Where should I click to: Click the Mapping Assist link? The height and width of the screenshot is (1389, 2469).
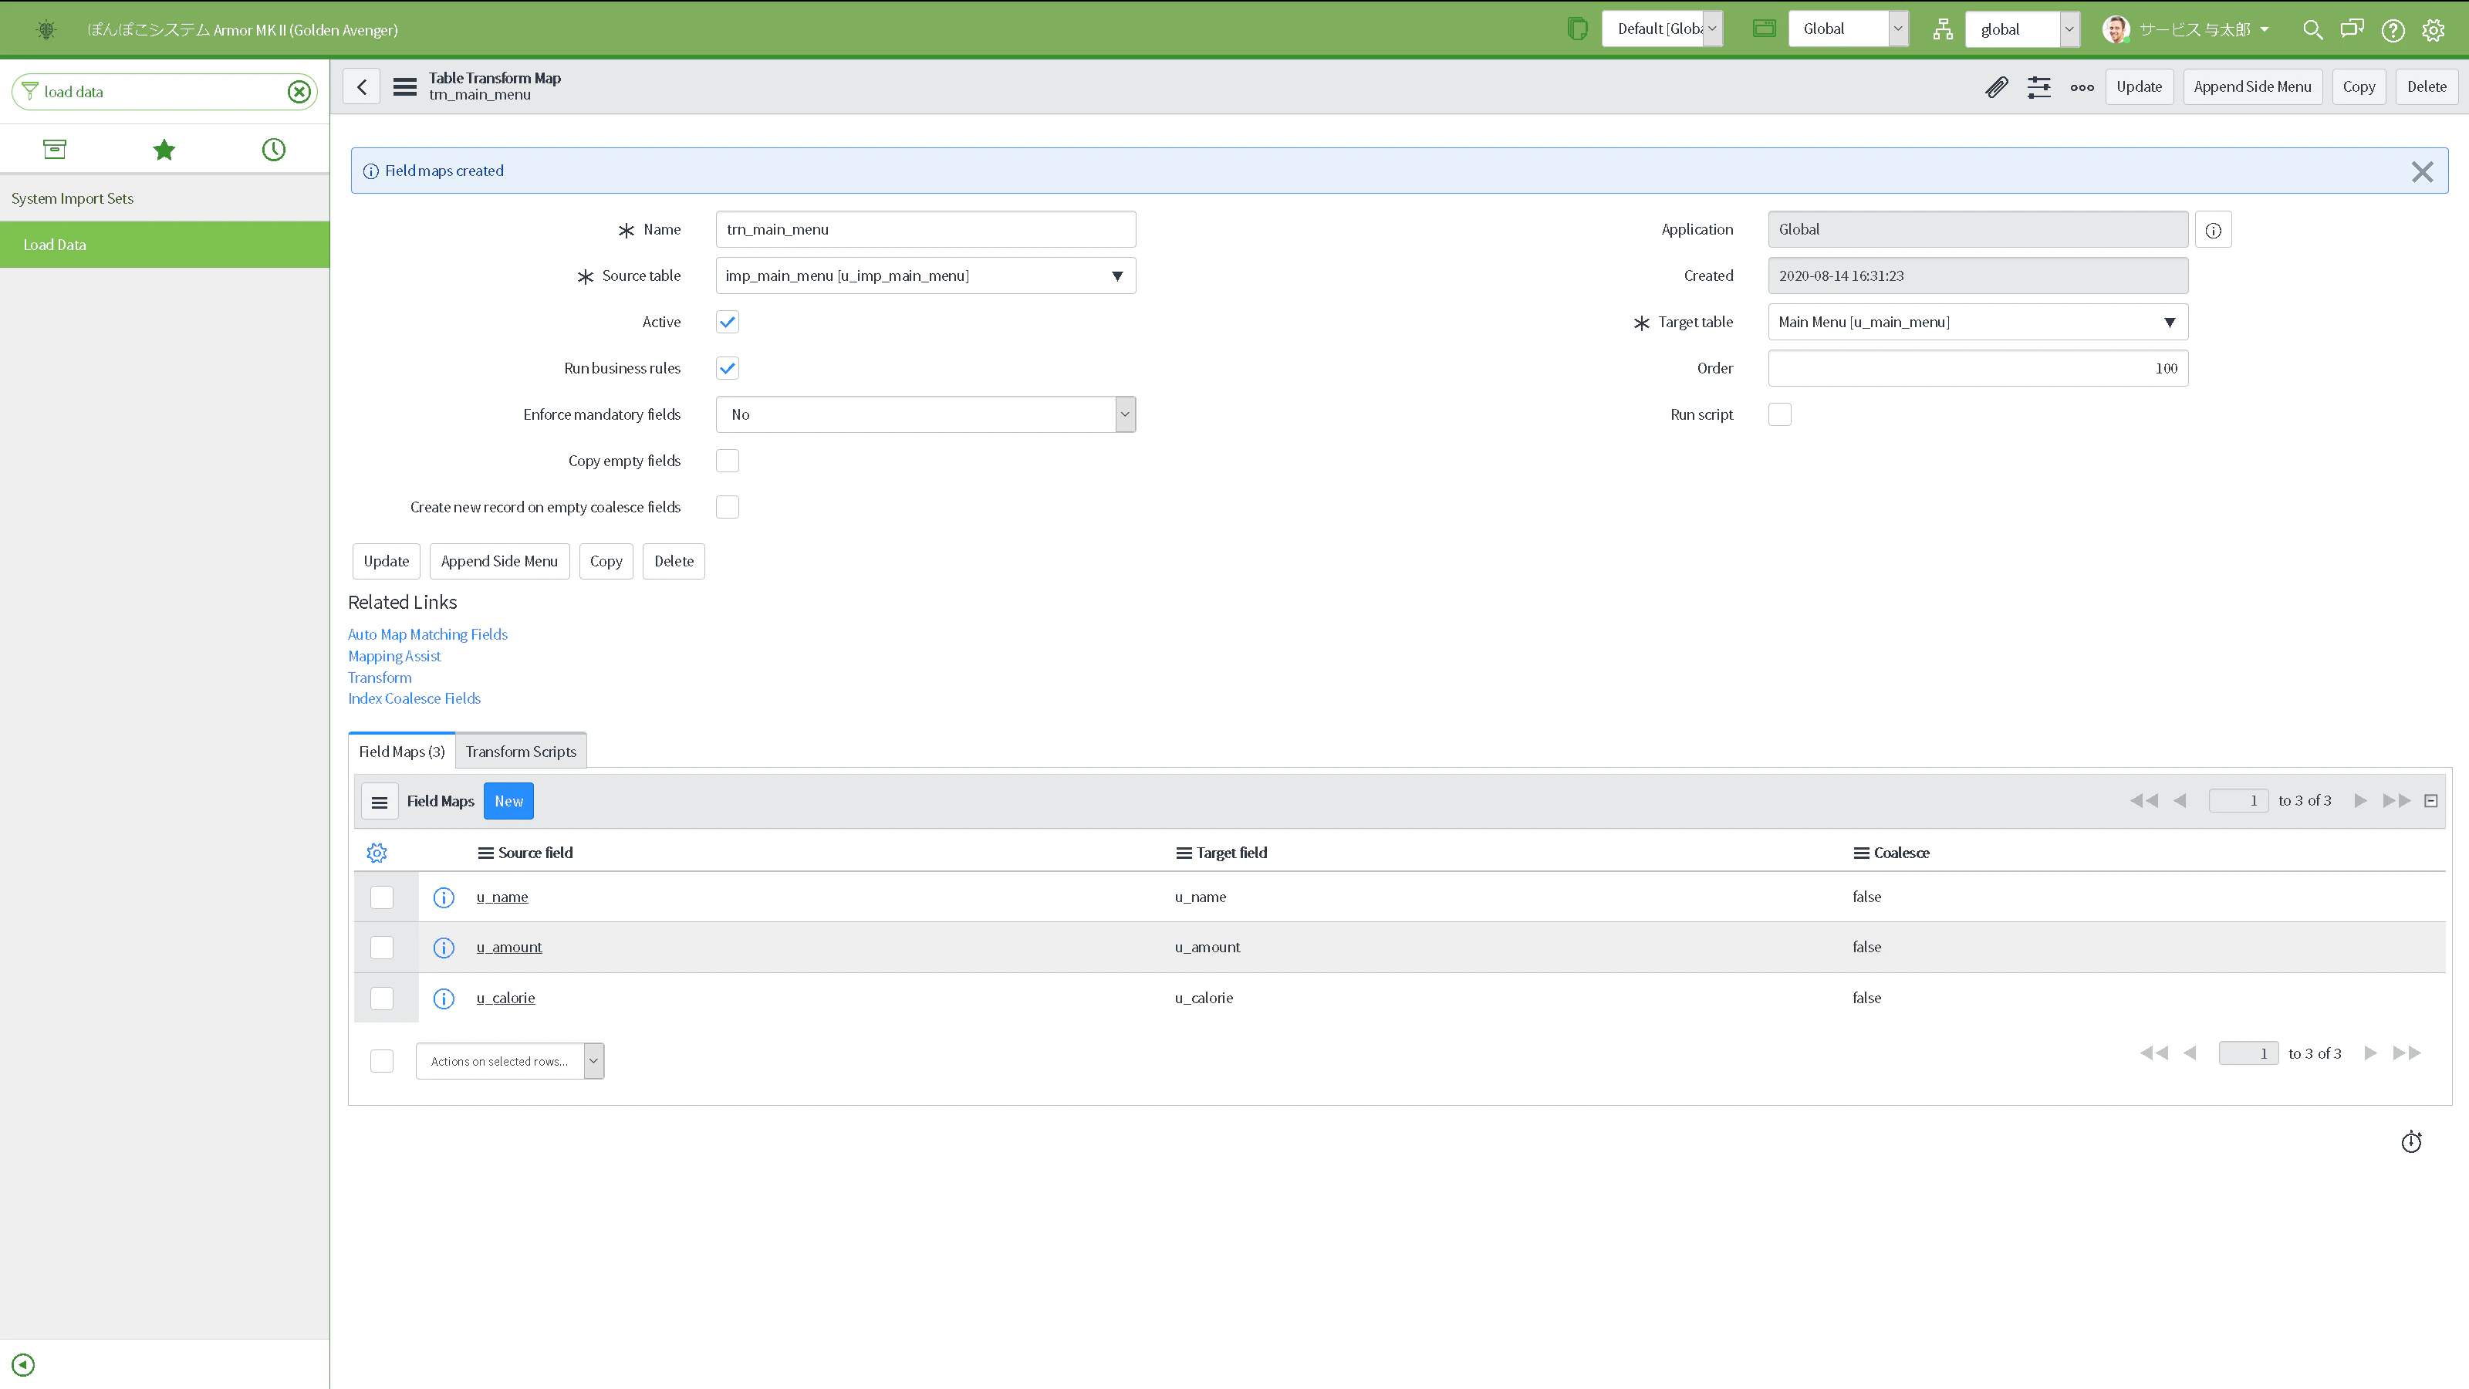tap(394, 657)
